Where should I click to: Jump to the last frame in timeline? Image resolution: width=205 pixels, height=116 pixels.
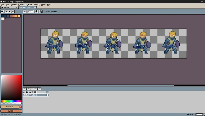tap(39, 89)
